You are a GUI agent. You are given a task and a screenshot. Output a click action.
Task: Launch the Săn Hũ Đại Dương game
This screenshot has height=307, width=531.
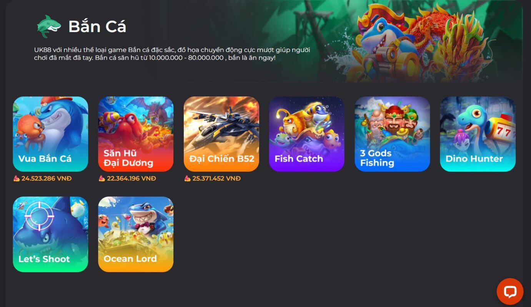(136, 134)
